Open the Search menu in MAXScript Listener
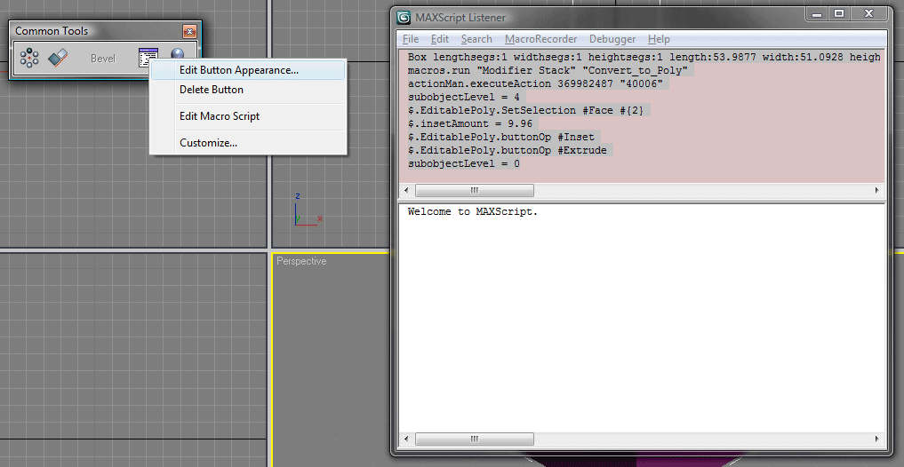 click(476, 39)
